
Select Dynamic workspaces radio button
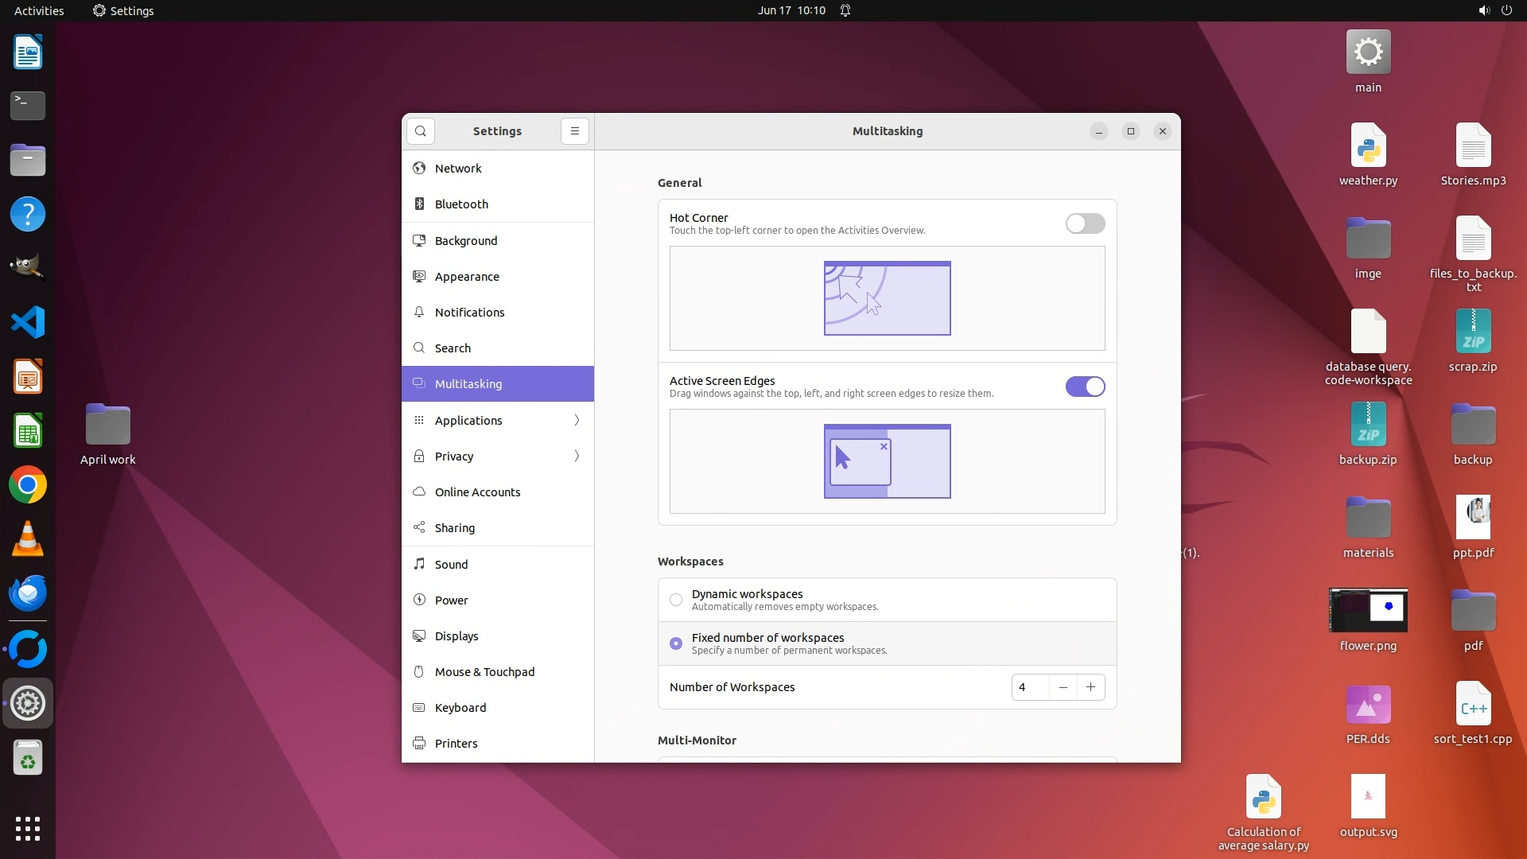tap(676, 600)
